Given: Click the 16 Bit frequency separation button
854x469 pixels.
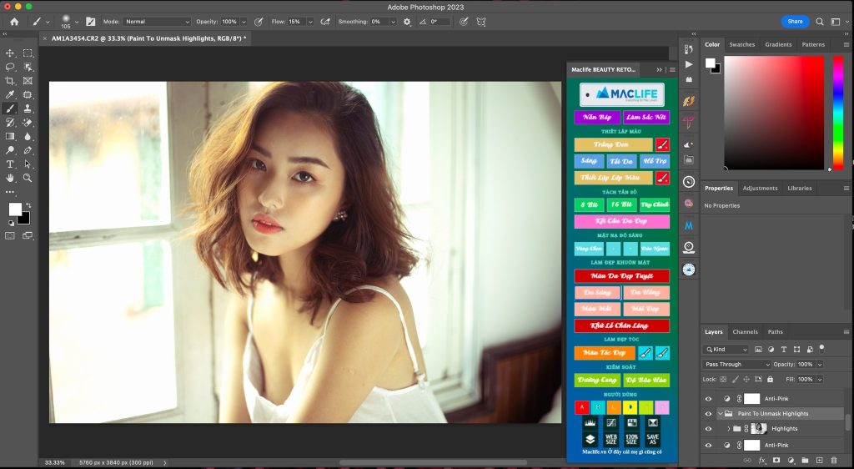Looking at the screenshot, I should 620,204.
